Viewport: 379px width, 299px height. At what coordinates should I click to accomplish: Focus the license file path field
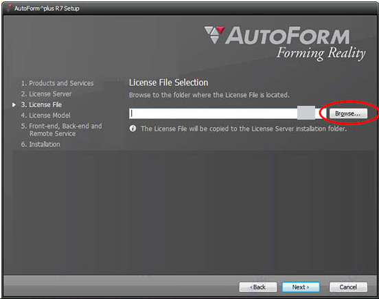(x=213, y=113)
